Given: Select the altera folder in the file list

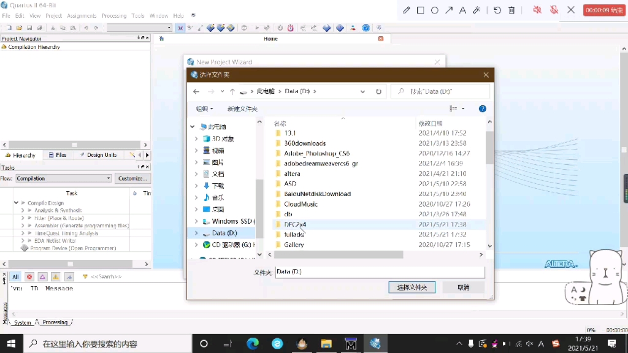Looking at the screenshot, I should (291, 173).
